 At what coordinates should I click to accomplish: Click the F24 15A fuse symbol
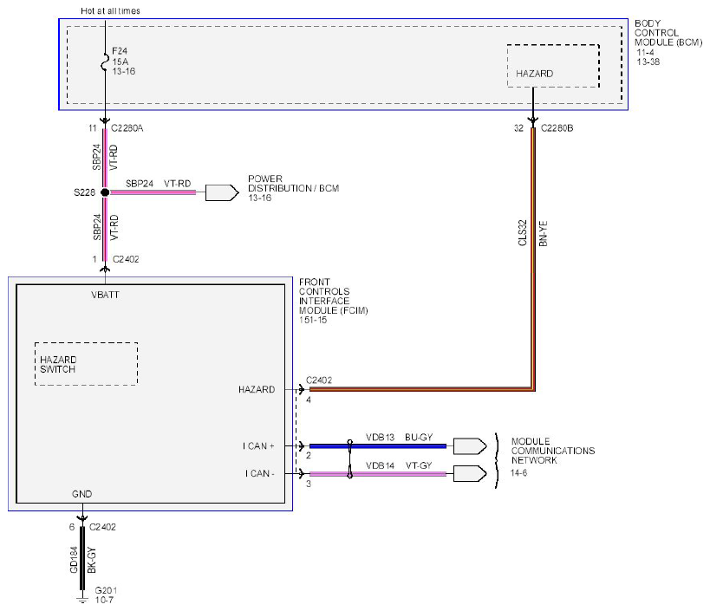click(x=105, y=62)
